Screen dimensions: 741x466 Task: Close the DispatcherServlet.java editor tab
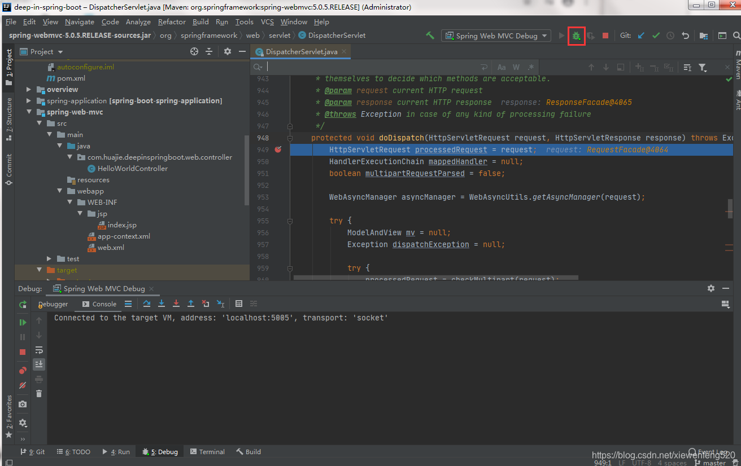344,51
